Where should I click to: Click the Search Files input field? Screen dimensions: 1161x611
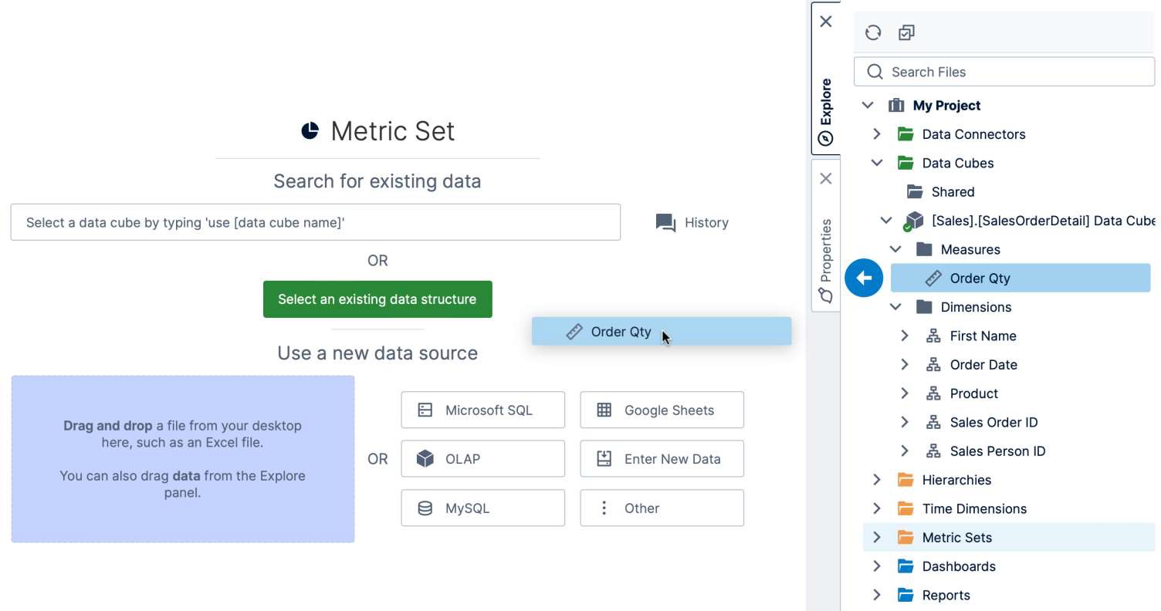coord(1011,72)
